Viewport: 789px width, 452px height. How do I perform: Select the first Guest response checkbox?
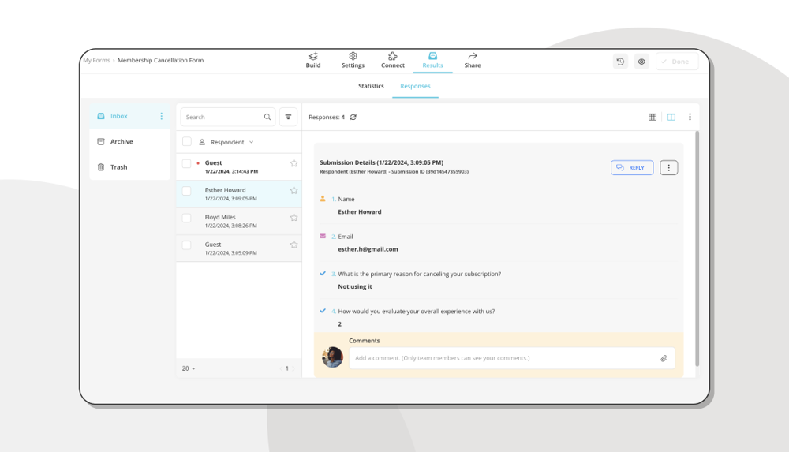coord(187,163)
